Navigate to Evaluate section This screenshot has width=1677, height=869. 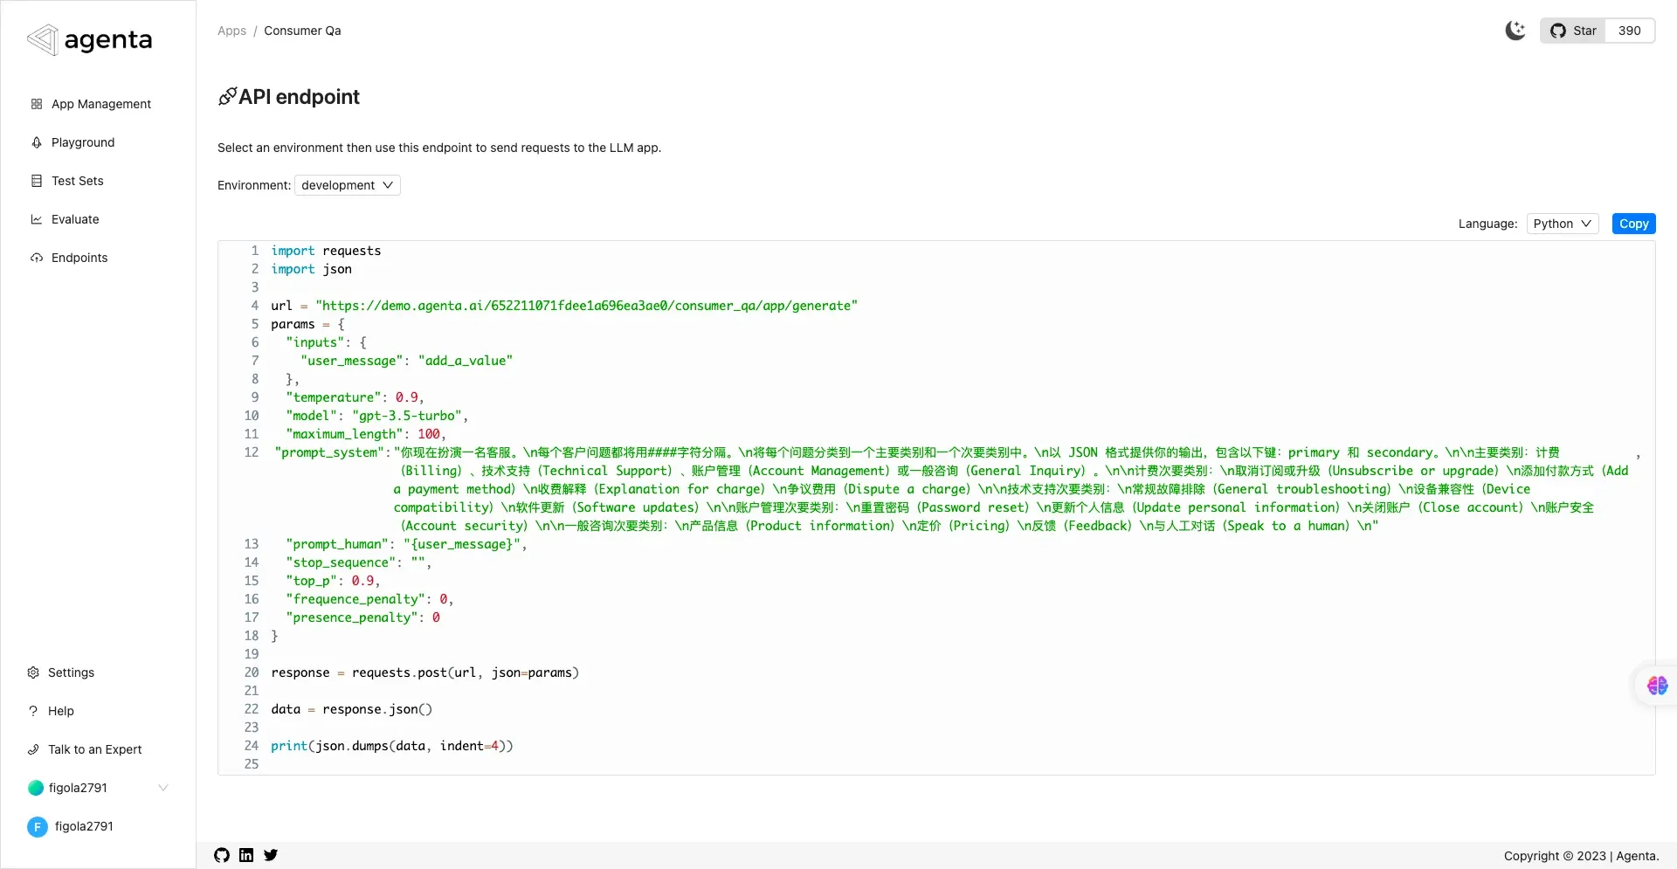point(74,219)
